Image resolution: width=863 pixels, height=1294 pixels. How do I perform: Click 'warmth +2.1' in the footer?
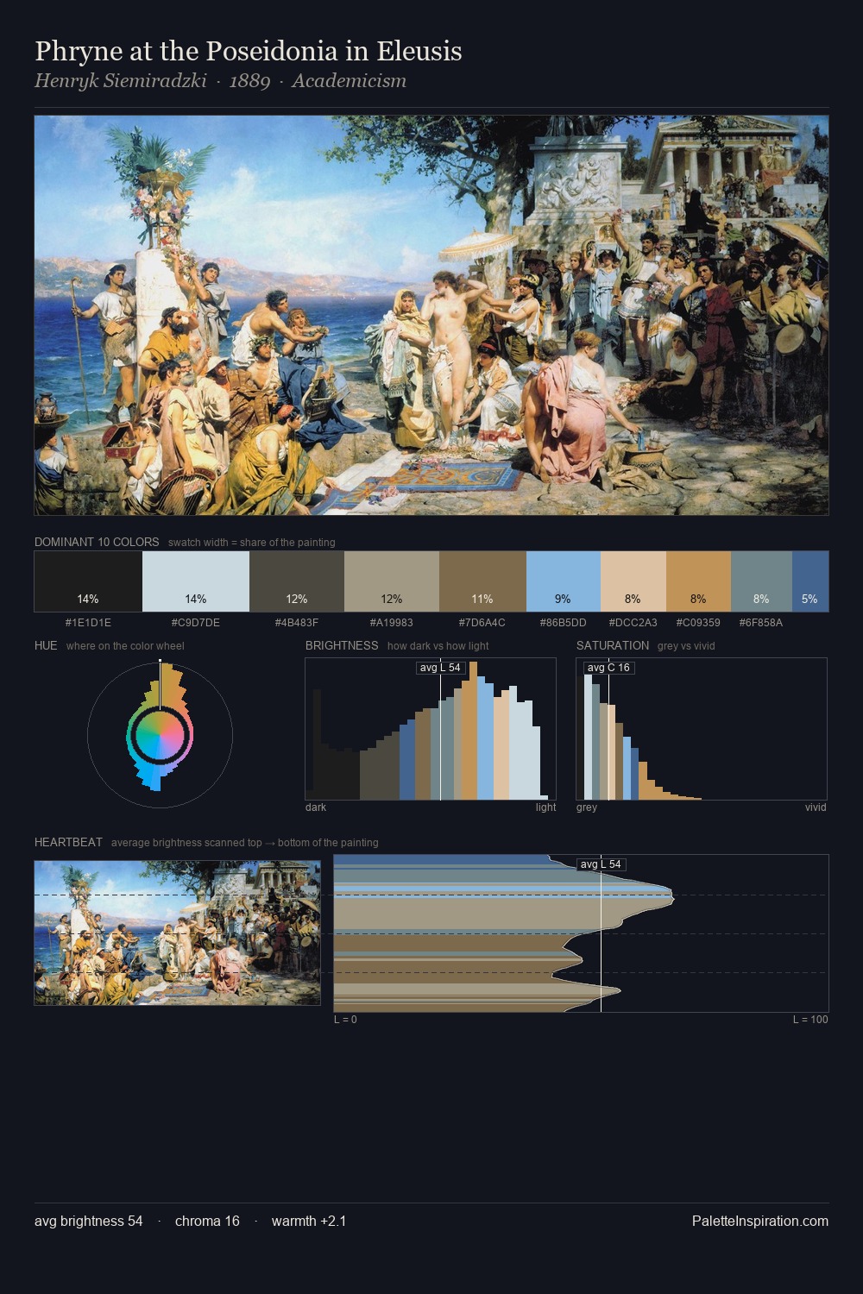(x=309, y=1221)
